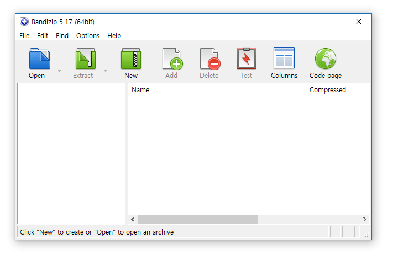Click the status bar message about New and Open
The height and width of the screenshot is (255, 393).
coord(97,232)
